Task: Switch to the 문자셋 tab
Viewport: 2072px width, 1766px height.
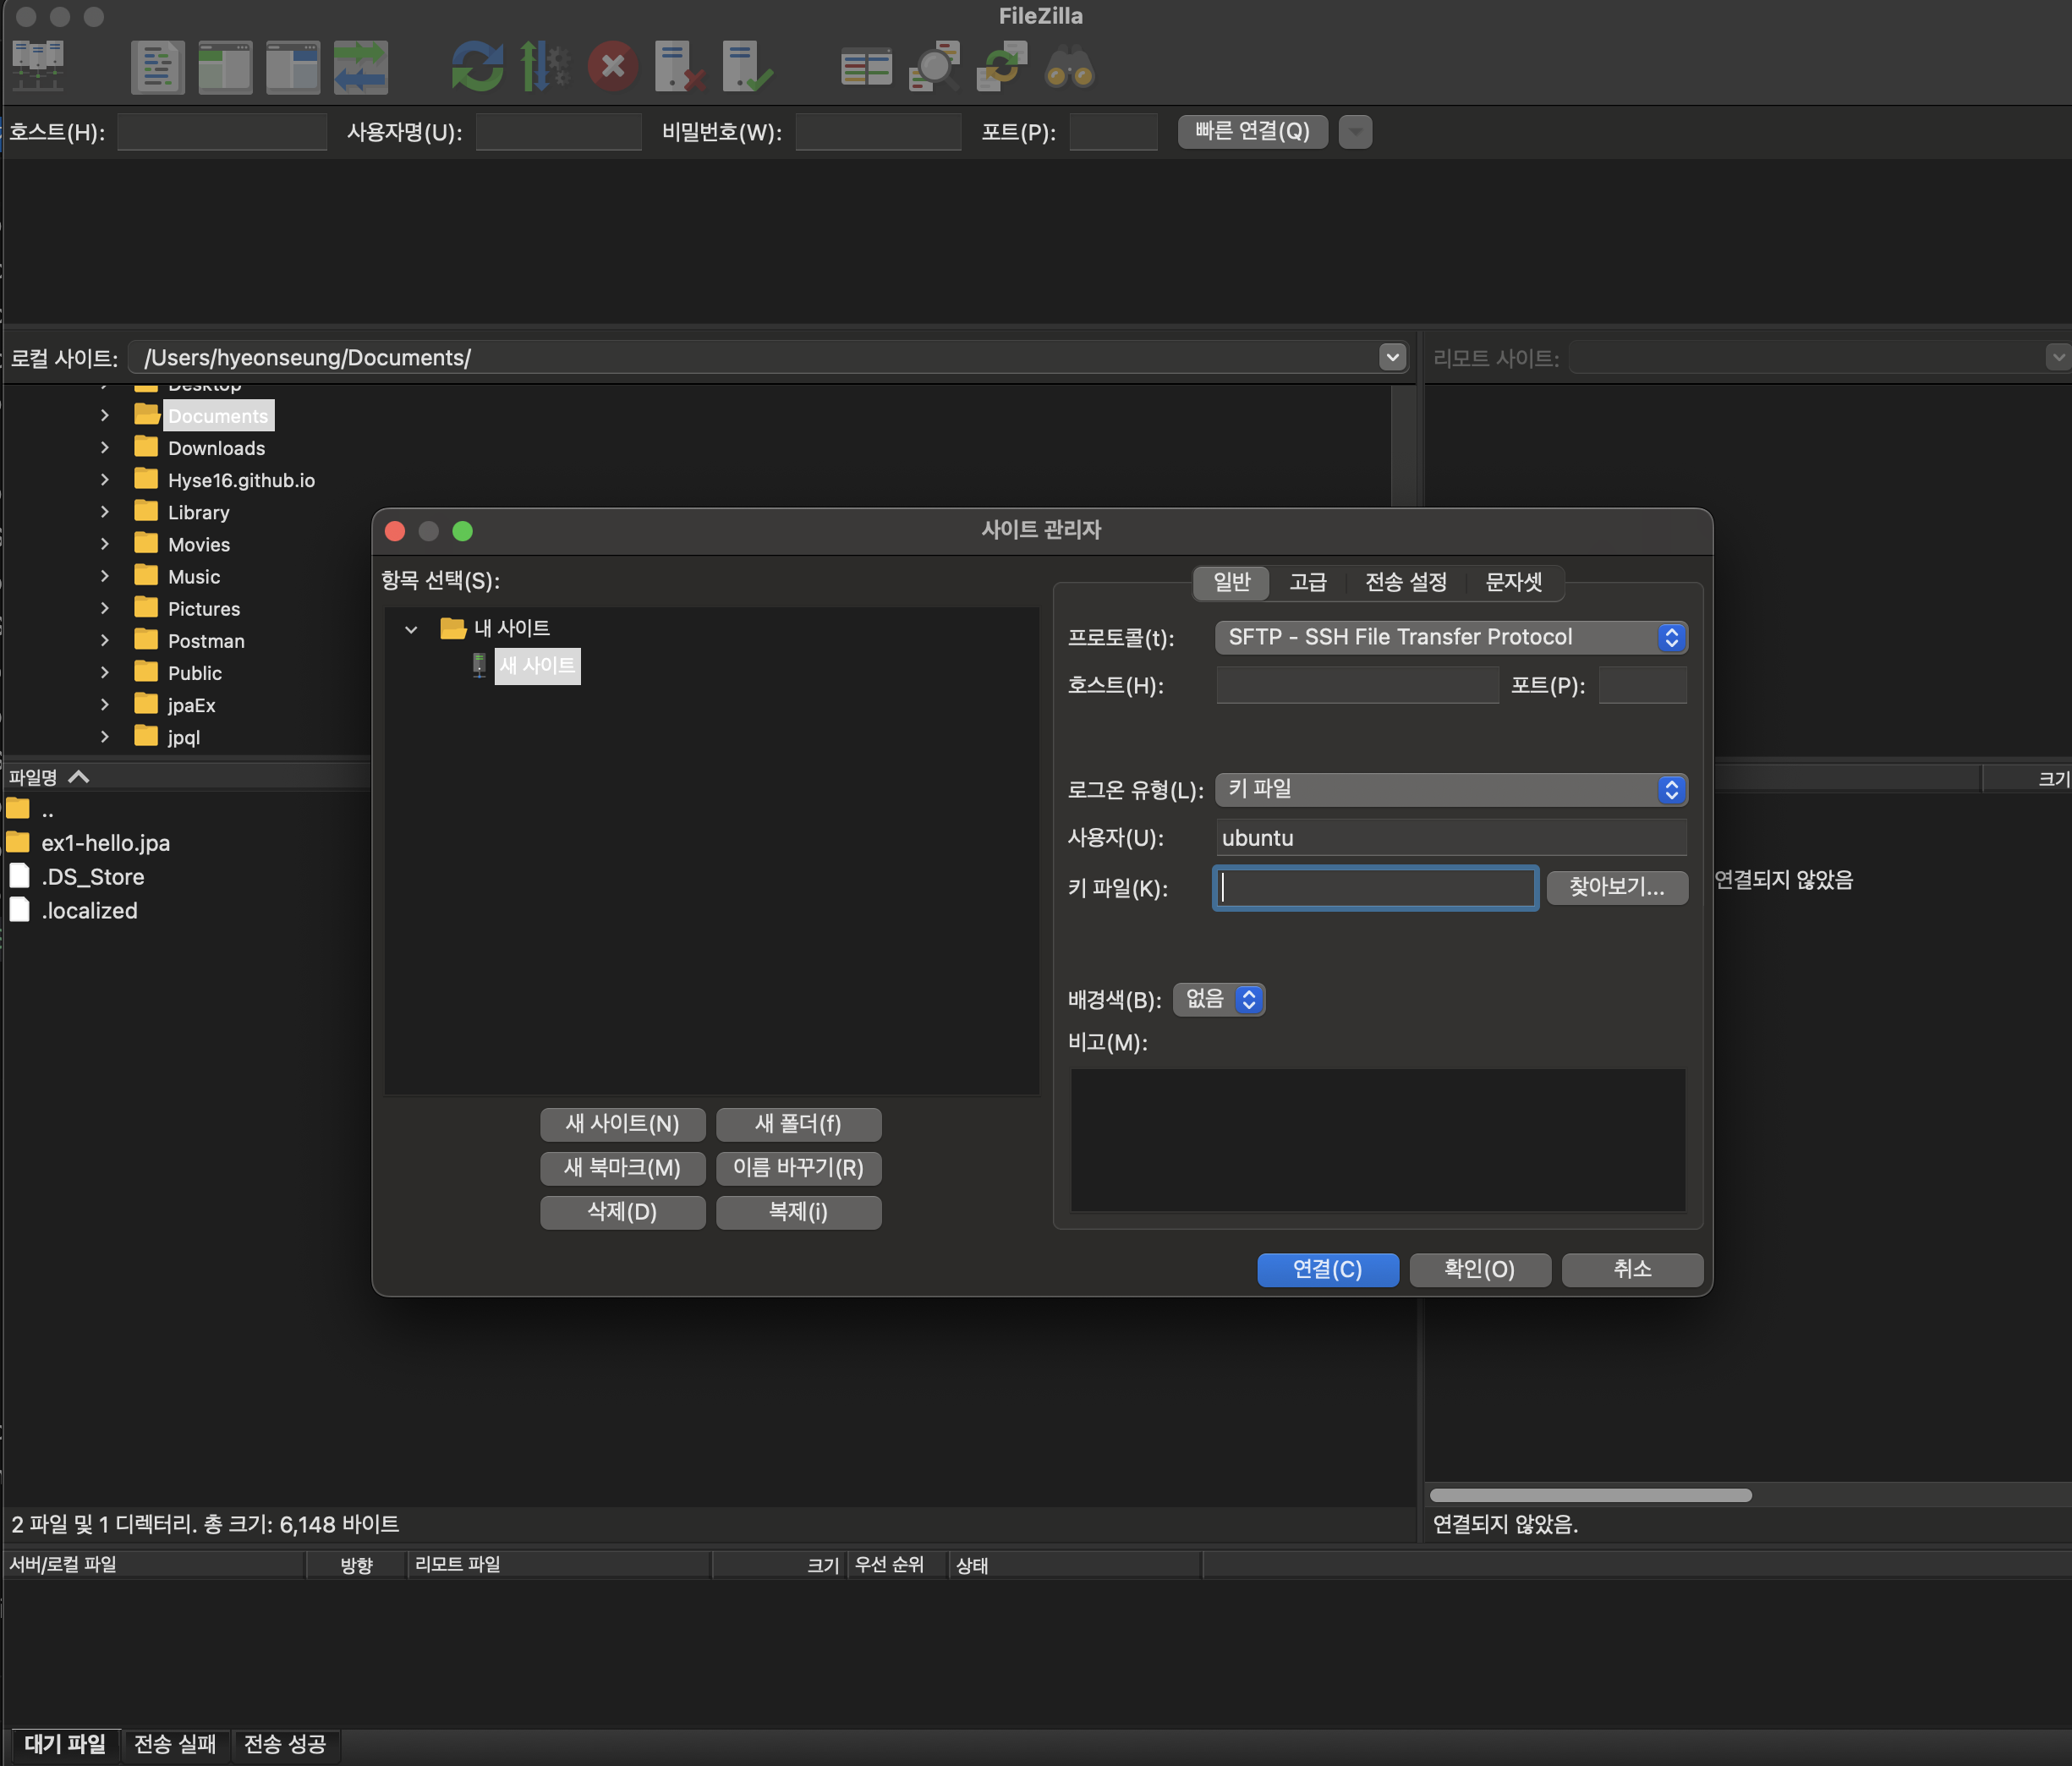Action: coord(1514,582)
